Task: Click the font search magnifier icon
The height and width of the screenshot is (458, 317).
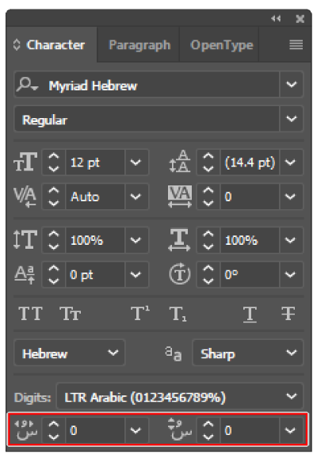Action: point(27,85)
